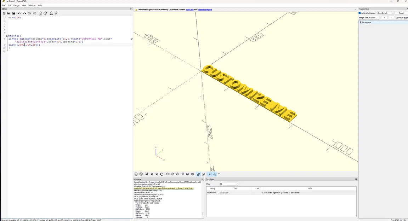Open the Help menu
The image size is (408, 221).
[x=40, y=5]
